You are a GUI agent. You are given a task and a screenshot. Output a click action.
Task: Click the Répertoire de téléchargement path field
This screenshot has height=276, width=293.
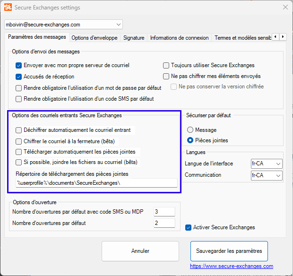[x=96, y=183]
